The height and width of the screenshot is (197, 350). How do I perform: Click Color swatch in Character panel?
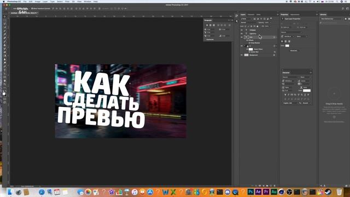[x=307, y=91]
